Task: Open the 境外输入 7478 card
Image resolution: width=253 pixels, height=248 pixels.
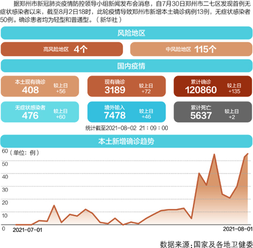Action: click(x=126, y=112)
